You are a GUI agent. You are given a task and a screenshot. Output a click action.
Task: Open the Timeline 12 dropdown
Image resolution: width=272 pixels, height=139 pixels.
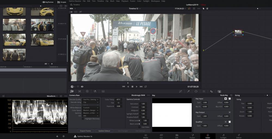tap(135, 8)
